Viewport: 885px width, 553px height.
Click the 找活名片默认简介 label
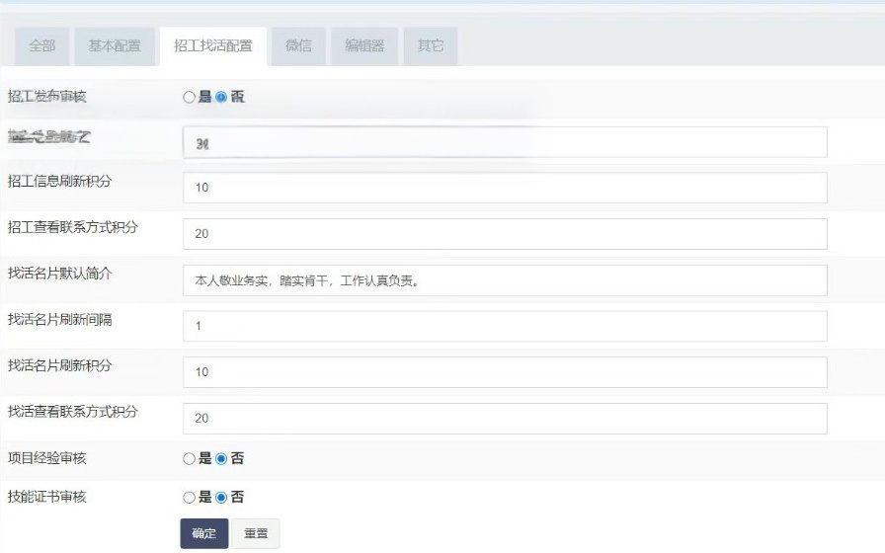60,274
